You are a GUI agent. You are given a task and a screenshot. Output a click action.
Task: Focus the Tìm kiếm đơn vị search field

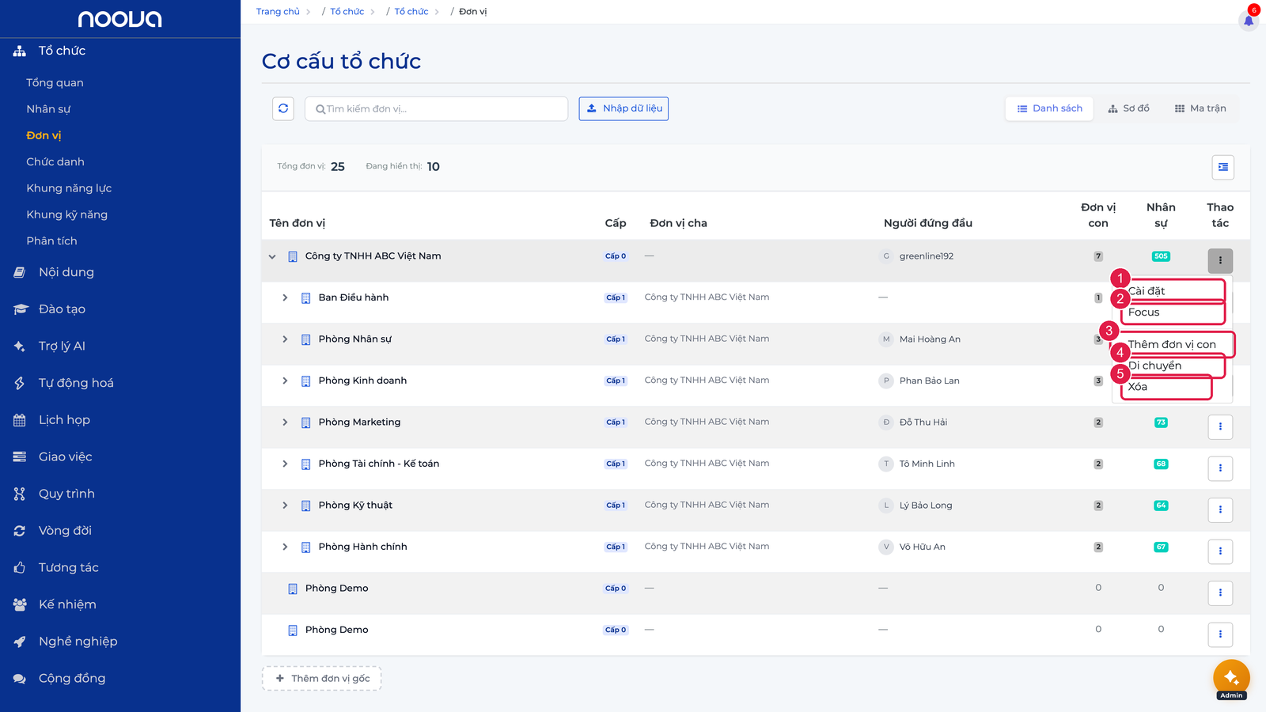(x=436, y=108)
